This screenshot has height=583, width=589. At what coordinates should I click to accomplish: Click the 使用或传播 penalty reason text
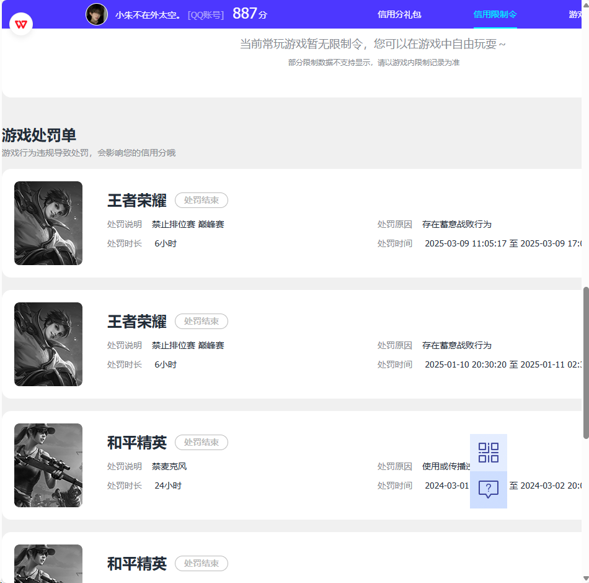click(446, 466)
